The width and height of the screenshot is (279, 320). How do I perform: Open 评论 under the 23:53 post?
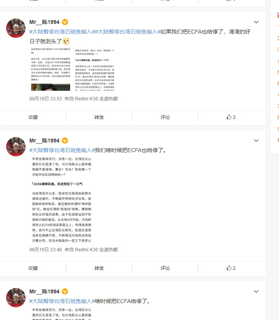coord(165,117)
